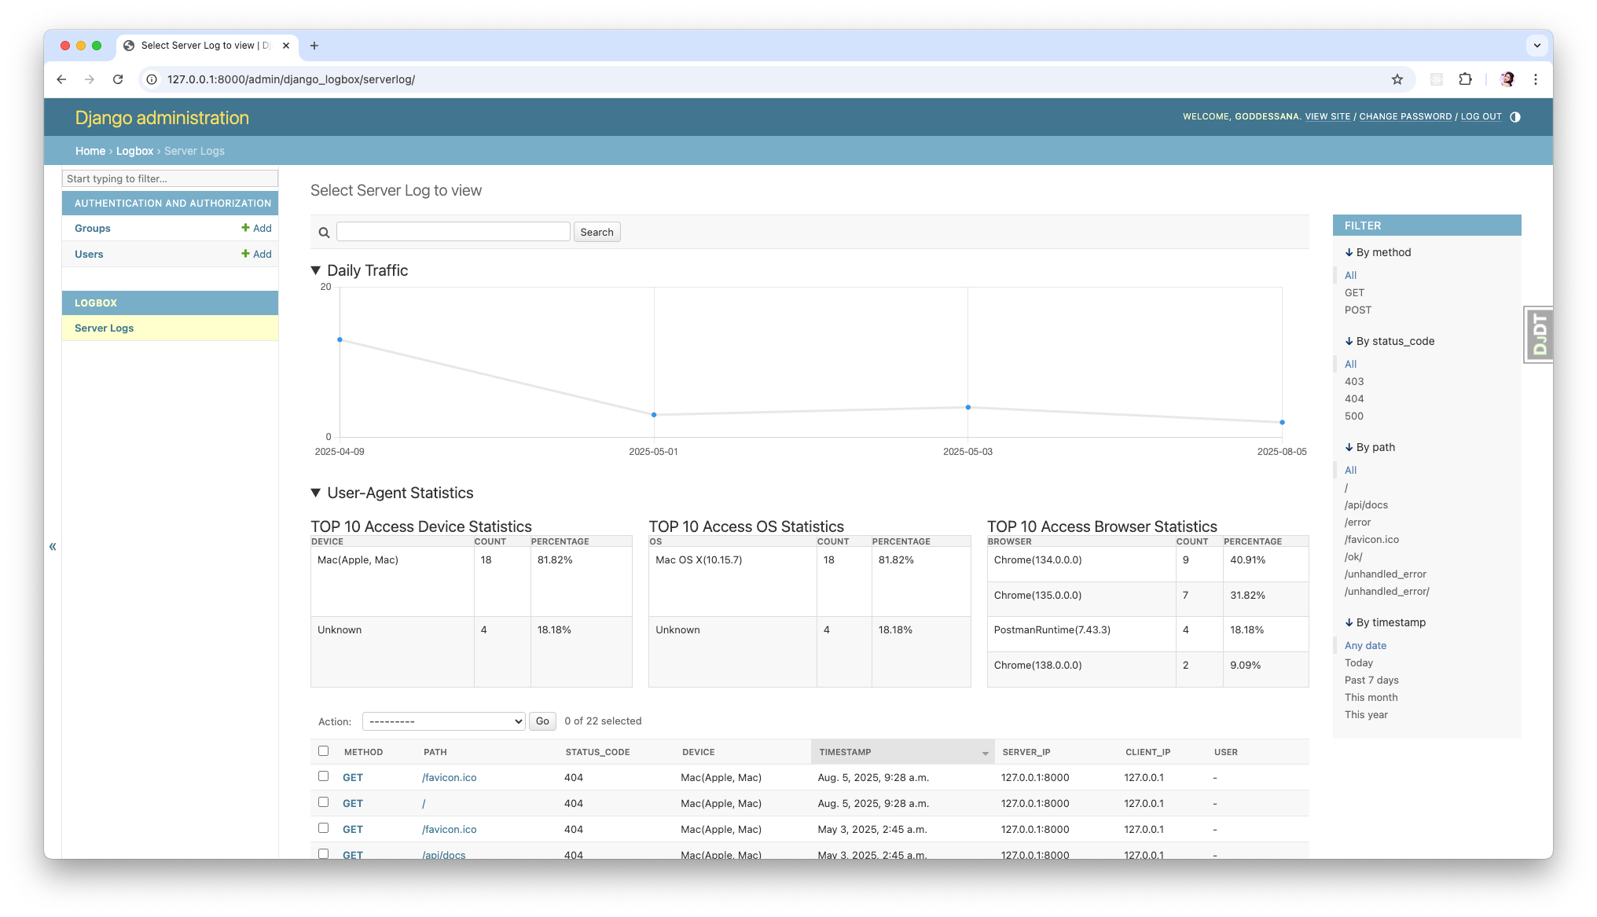
Task: Check the select-all checkbox in table header
Action: (x=323, y=751)
